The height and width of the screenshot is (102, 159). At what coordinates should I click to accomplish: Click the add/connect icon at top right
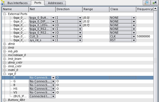coord(155,3)
